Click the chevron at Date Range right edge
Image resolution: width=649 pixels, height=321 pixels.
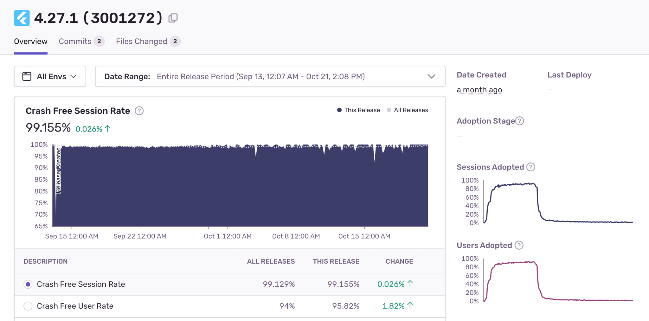tap(431, 76)
